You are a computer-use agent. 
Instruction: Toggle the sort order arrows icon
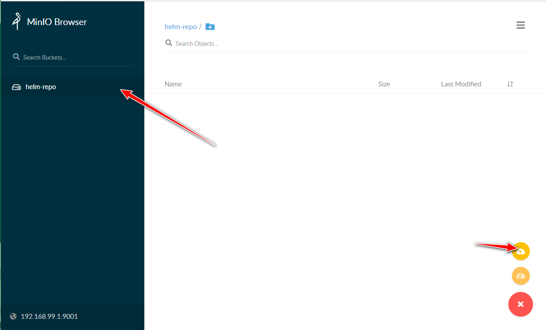click(510, 84)
